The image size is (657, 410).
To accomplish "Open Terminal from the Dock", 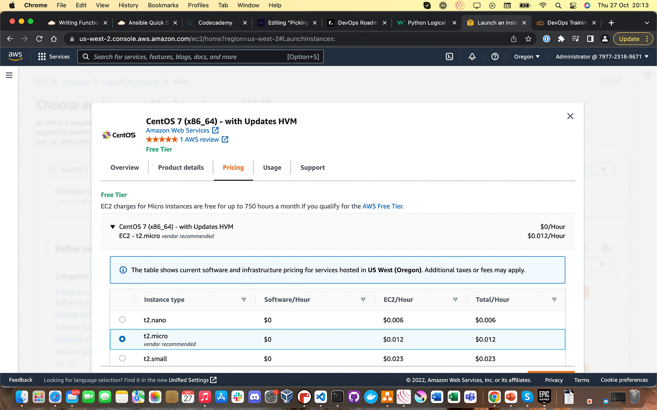I will click(x=337, y=396).
